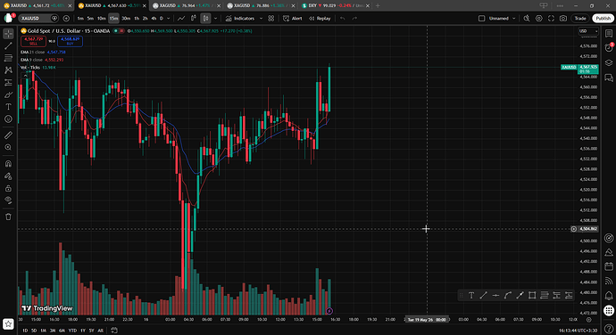616x335 pixels.
Task: Open the emoji icons tool
Action: tap(8, 118)
